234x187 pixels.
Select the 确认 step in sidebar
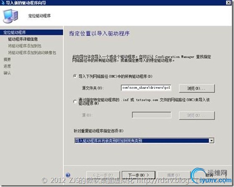coord(7,73)
